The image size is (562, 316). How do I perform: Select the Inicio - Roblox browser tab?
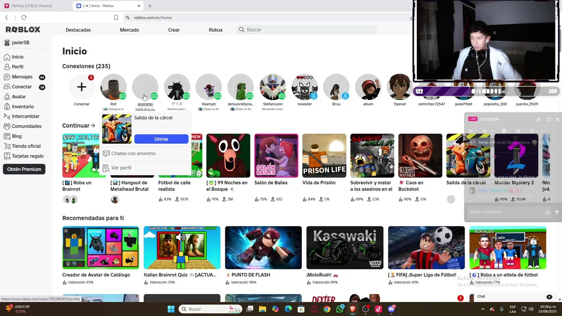[x=108, y=6]
